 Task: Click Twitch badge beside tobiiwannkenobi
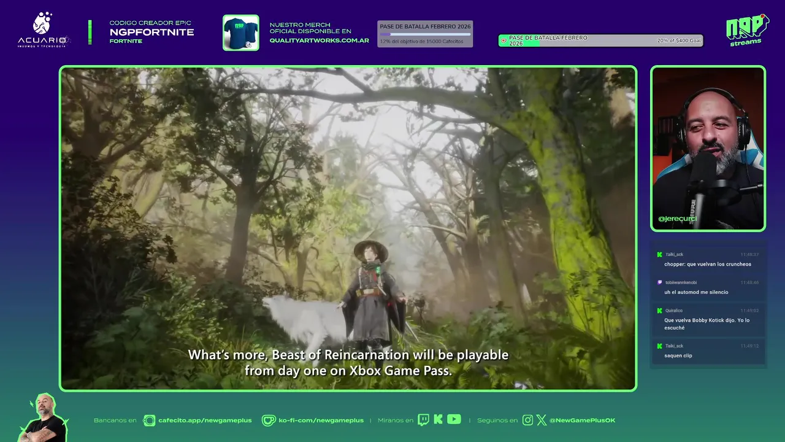click(x=659, y=282)
